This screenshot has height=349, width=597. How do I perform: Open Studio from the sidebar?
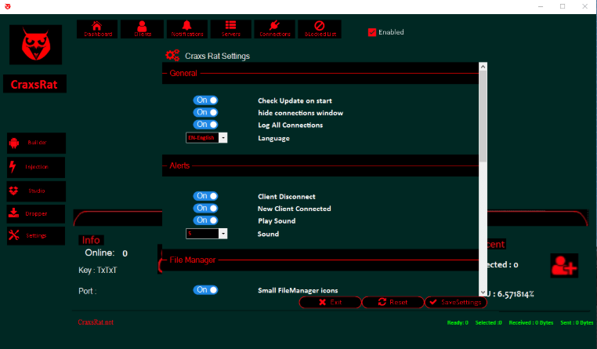click(x=36, y=191)
